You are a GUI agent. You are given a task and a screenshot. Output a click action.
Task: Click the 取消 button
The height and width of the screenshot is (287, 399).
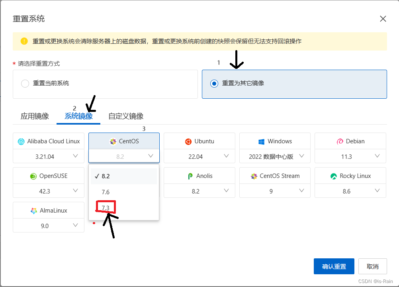tap(373, 266)
